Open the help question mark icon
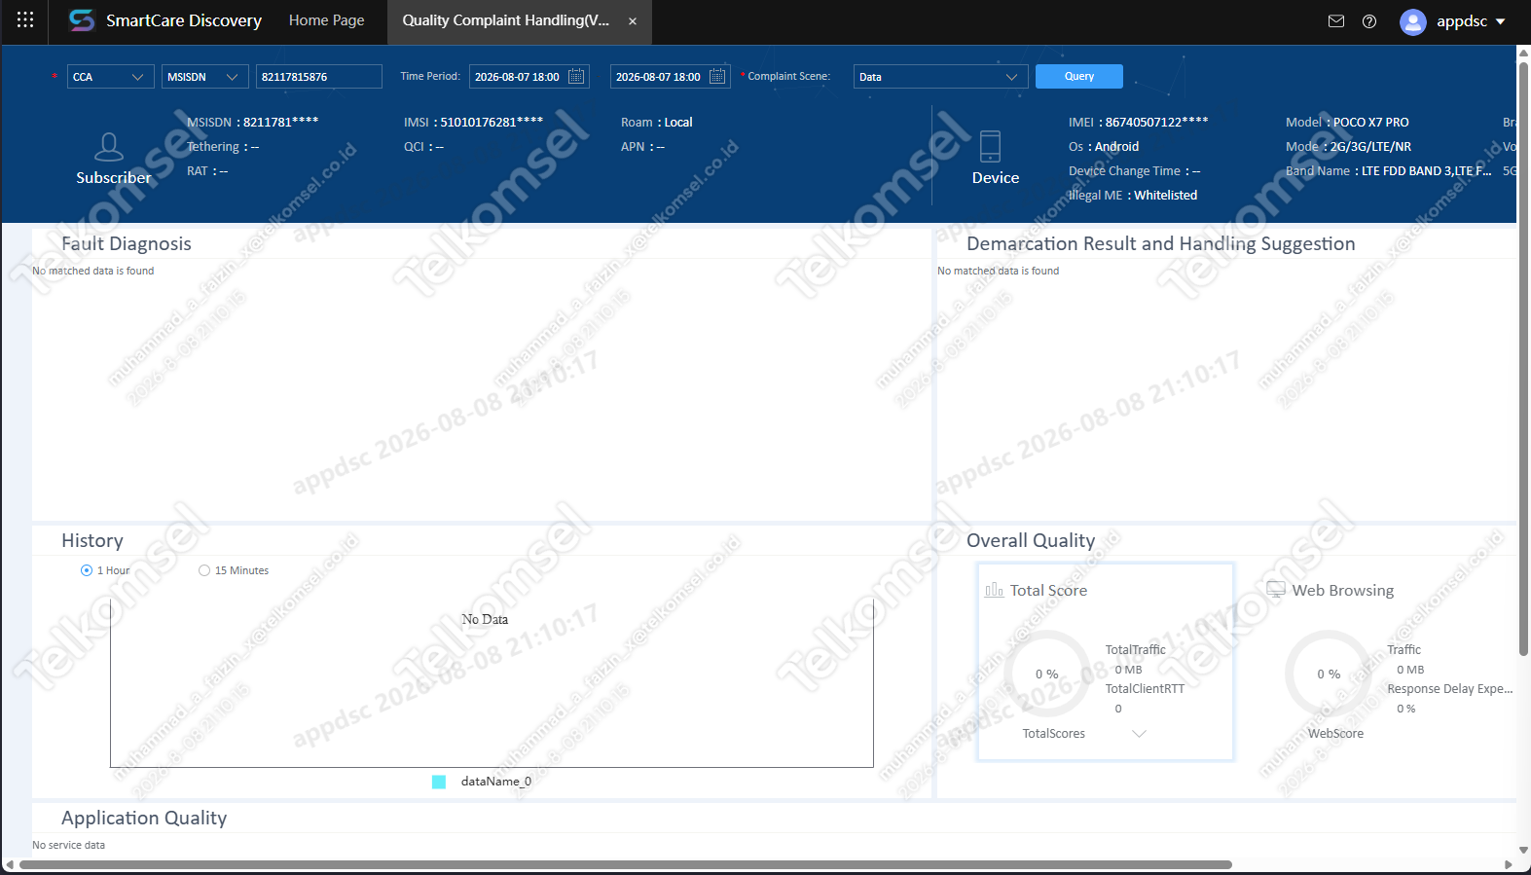The image size is (1531, 875). tap(1369, 21)
